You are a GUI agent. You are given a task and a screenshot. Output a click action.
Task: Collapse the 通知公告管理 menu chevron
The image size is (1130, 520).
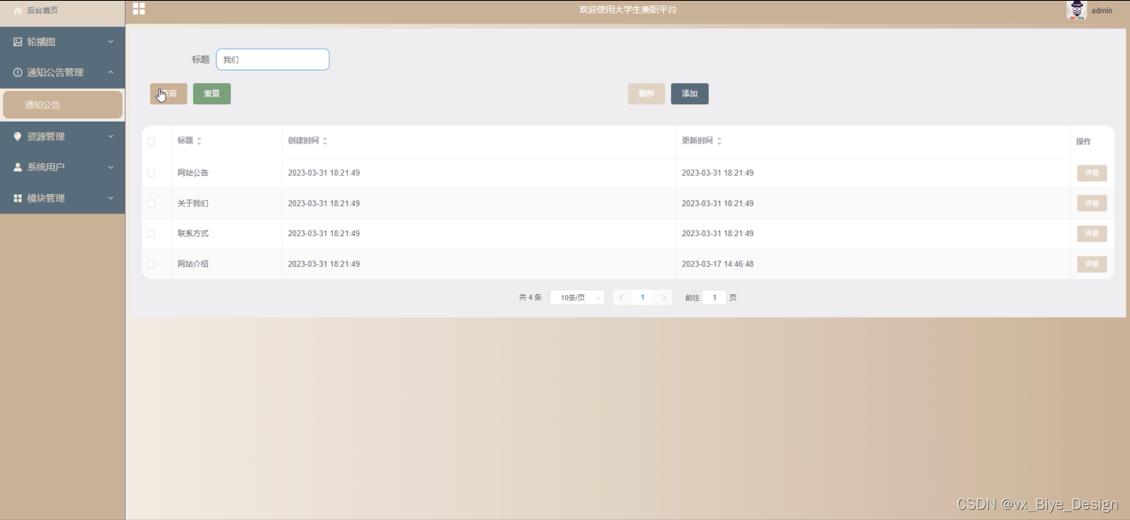pos(111,72)
